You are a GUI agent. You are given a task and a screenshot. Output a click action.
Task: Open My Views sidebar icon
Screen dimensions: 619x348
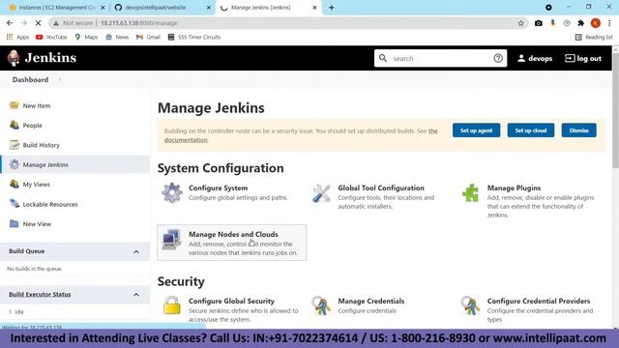[x=15, y=185]
